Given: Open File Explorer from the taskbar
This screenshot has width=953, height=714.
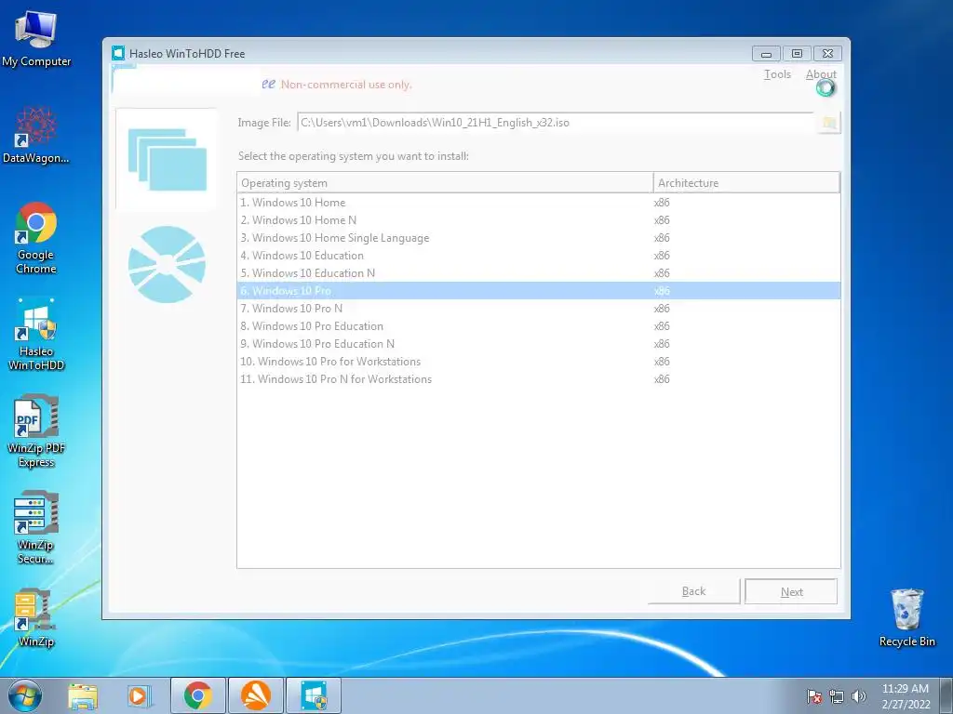Looking at the screenshot, I should click(83, 696).
